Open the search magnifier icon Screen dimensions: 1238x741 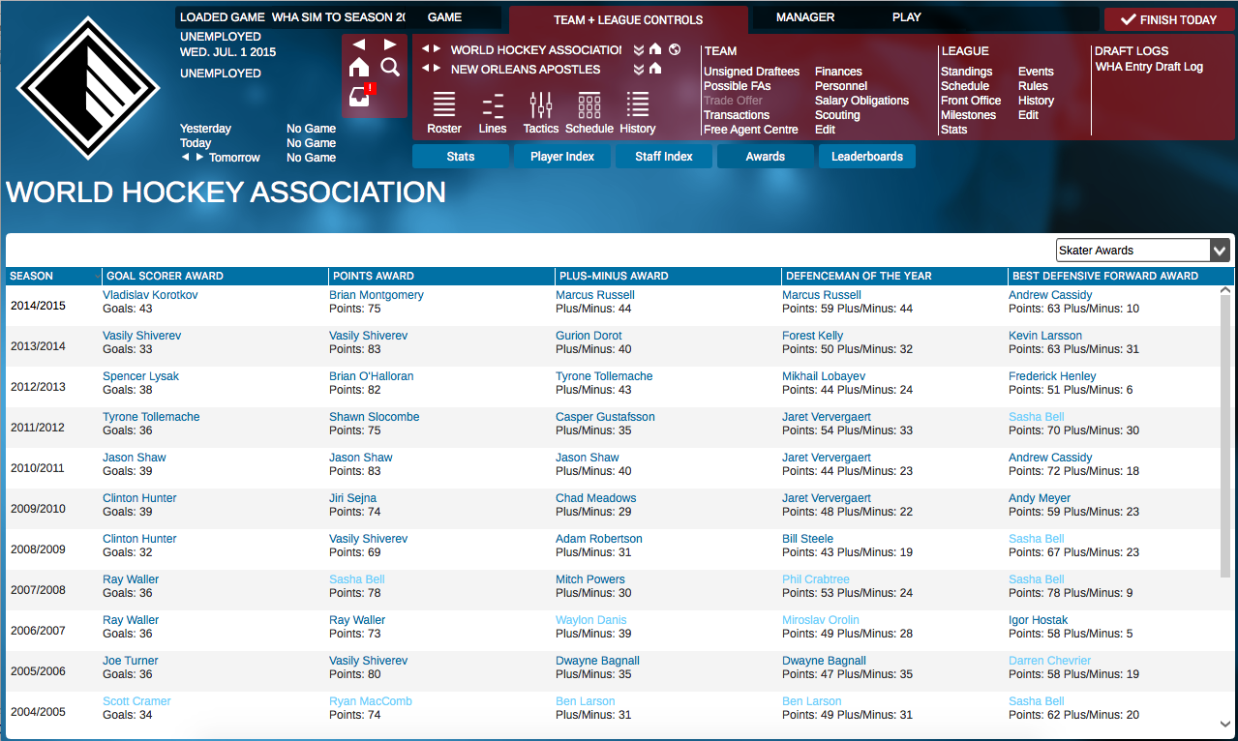390,67
